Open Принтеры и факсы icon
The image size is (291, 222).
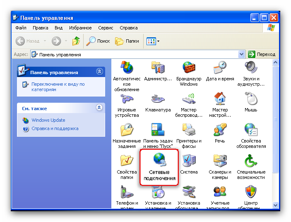[189, 130]
